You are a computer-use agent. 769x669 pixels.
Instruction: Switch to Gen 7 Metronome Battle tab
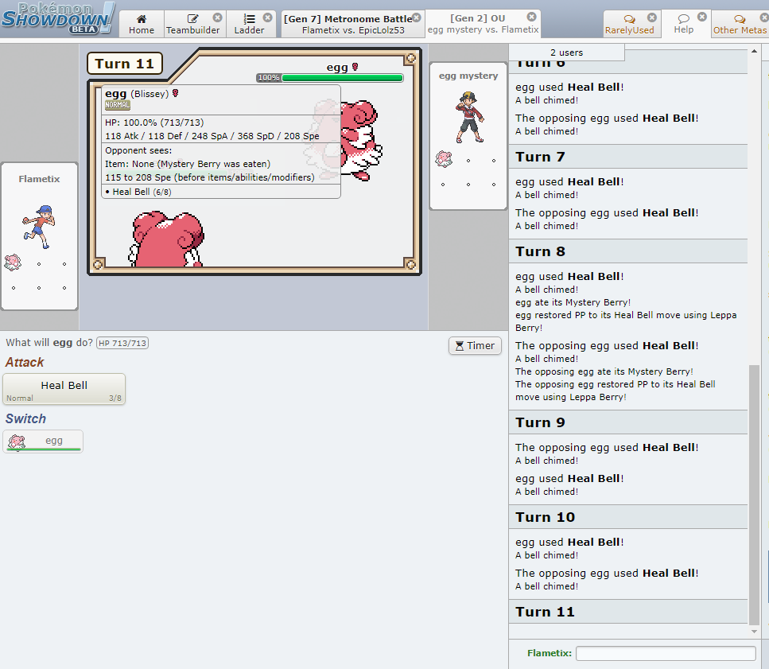pos(348,24)
